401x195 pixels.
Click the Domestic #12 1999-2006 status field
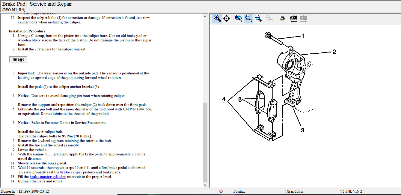coord(25,191)
